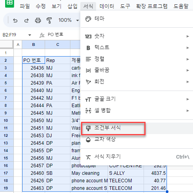Open the 숫자 submenu
Screen dimensions: 193x193
(136, 36)
